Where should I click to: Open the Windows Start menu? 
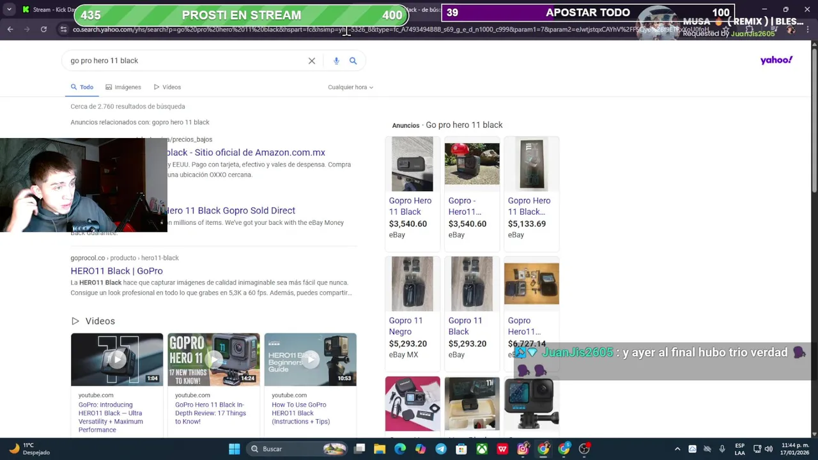pyautogui.click(x=234, y=449)
